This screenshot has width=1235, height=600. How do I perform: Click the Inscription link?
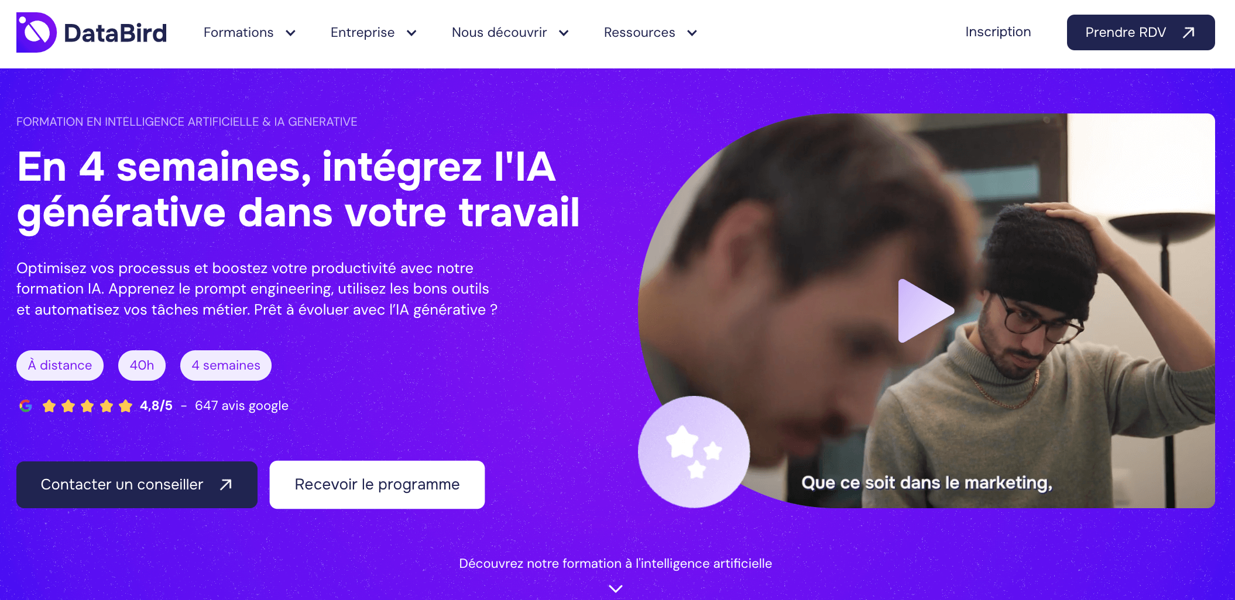(x=998, y=32)
